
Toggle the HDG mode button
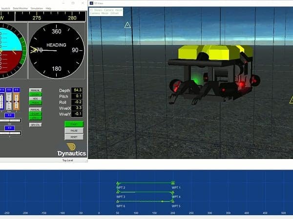[x=36, y=99]
